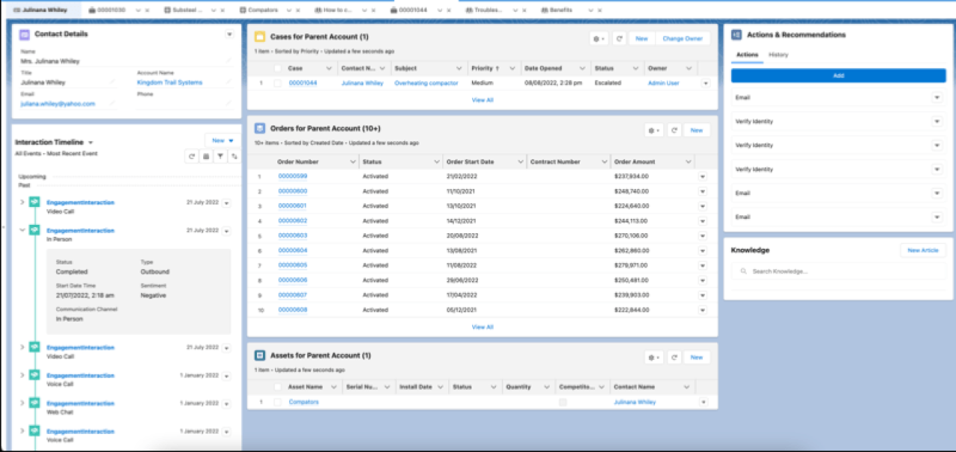Open the Order Amount column header dropdown
Viewport: 956px width, 452px height.
(x=688, y=162)
